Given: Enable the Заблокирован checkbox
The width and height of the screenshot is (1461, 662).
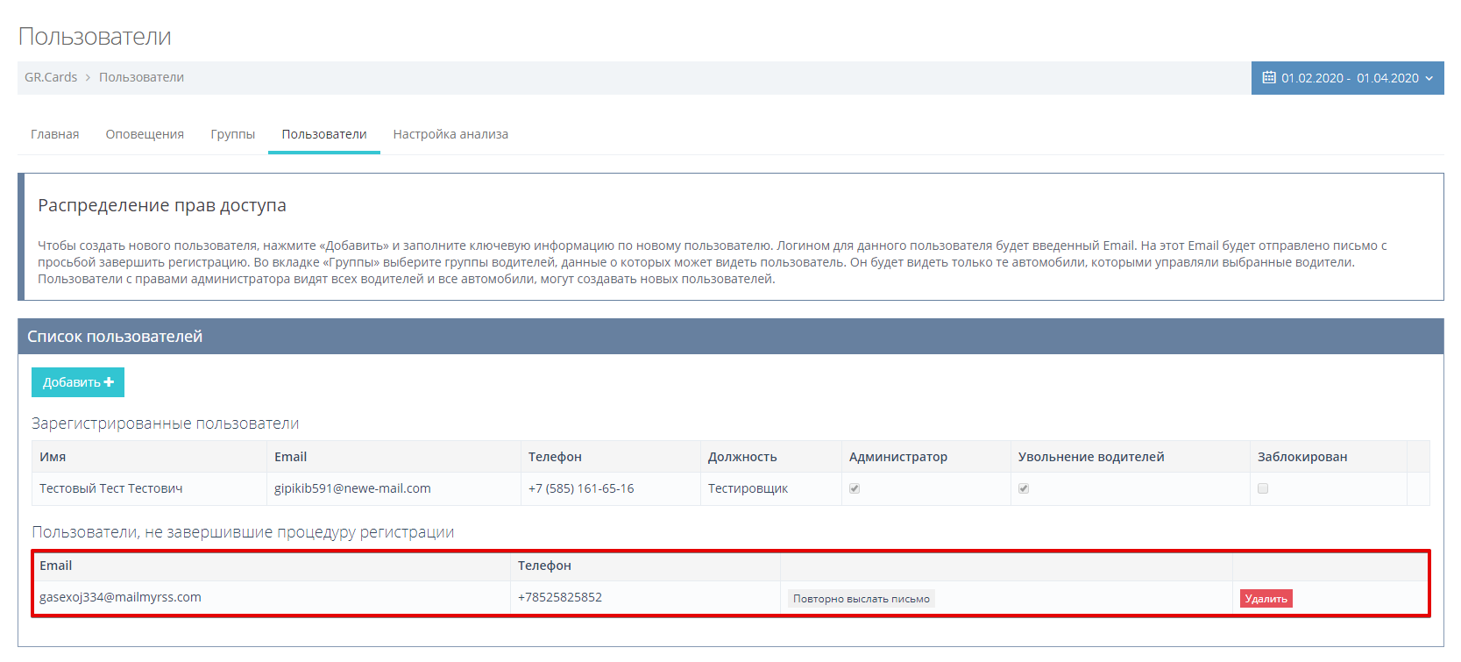Looking at the screenshot, I should click(x=1263, y=488).
